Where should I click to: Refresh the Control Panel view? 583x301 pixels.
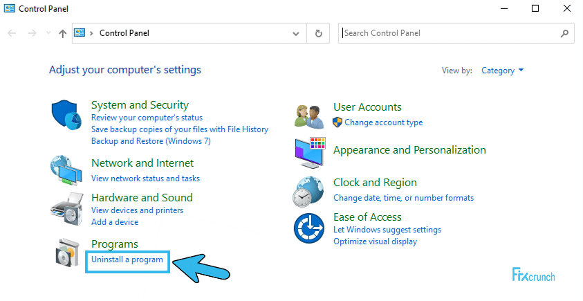point(318,33)
